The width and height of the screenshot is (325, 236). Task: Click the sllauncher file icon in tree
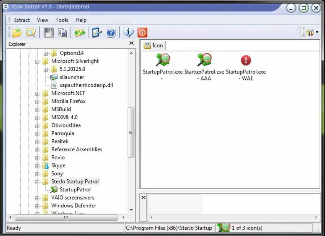[x=54, y=77]
